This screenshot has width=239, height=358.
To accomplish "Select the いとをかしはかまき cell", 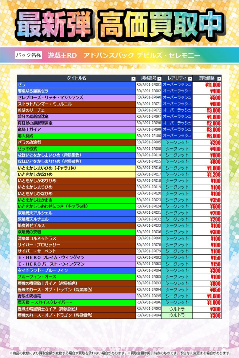I will pos(76,200).
